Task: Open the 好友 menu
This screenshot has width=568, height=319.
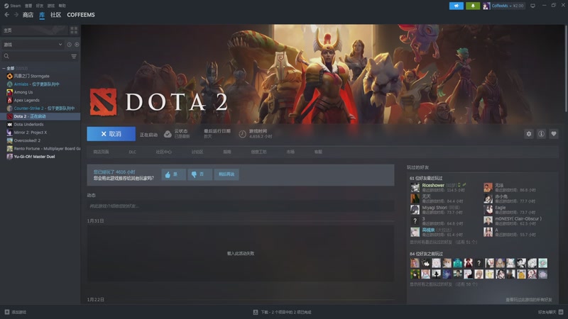Action: coord(40,6)
